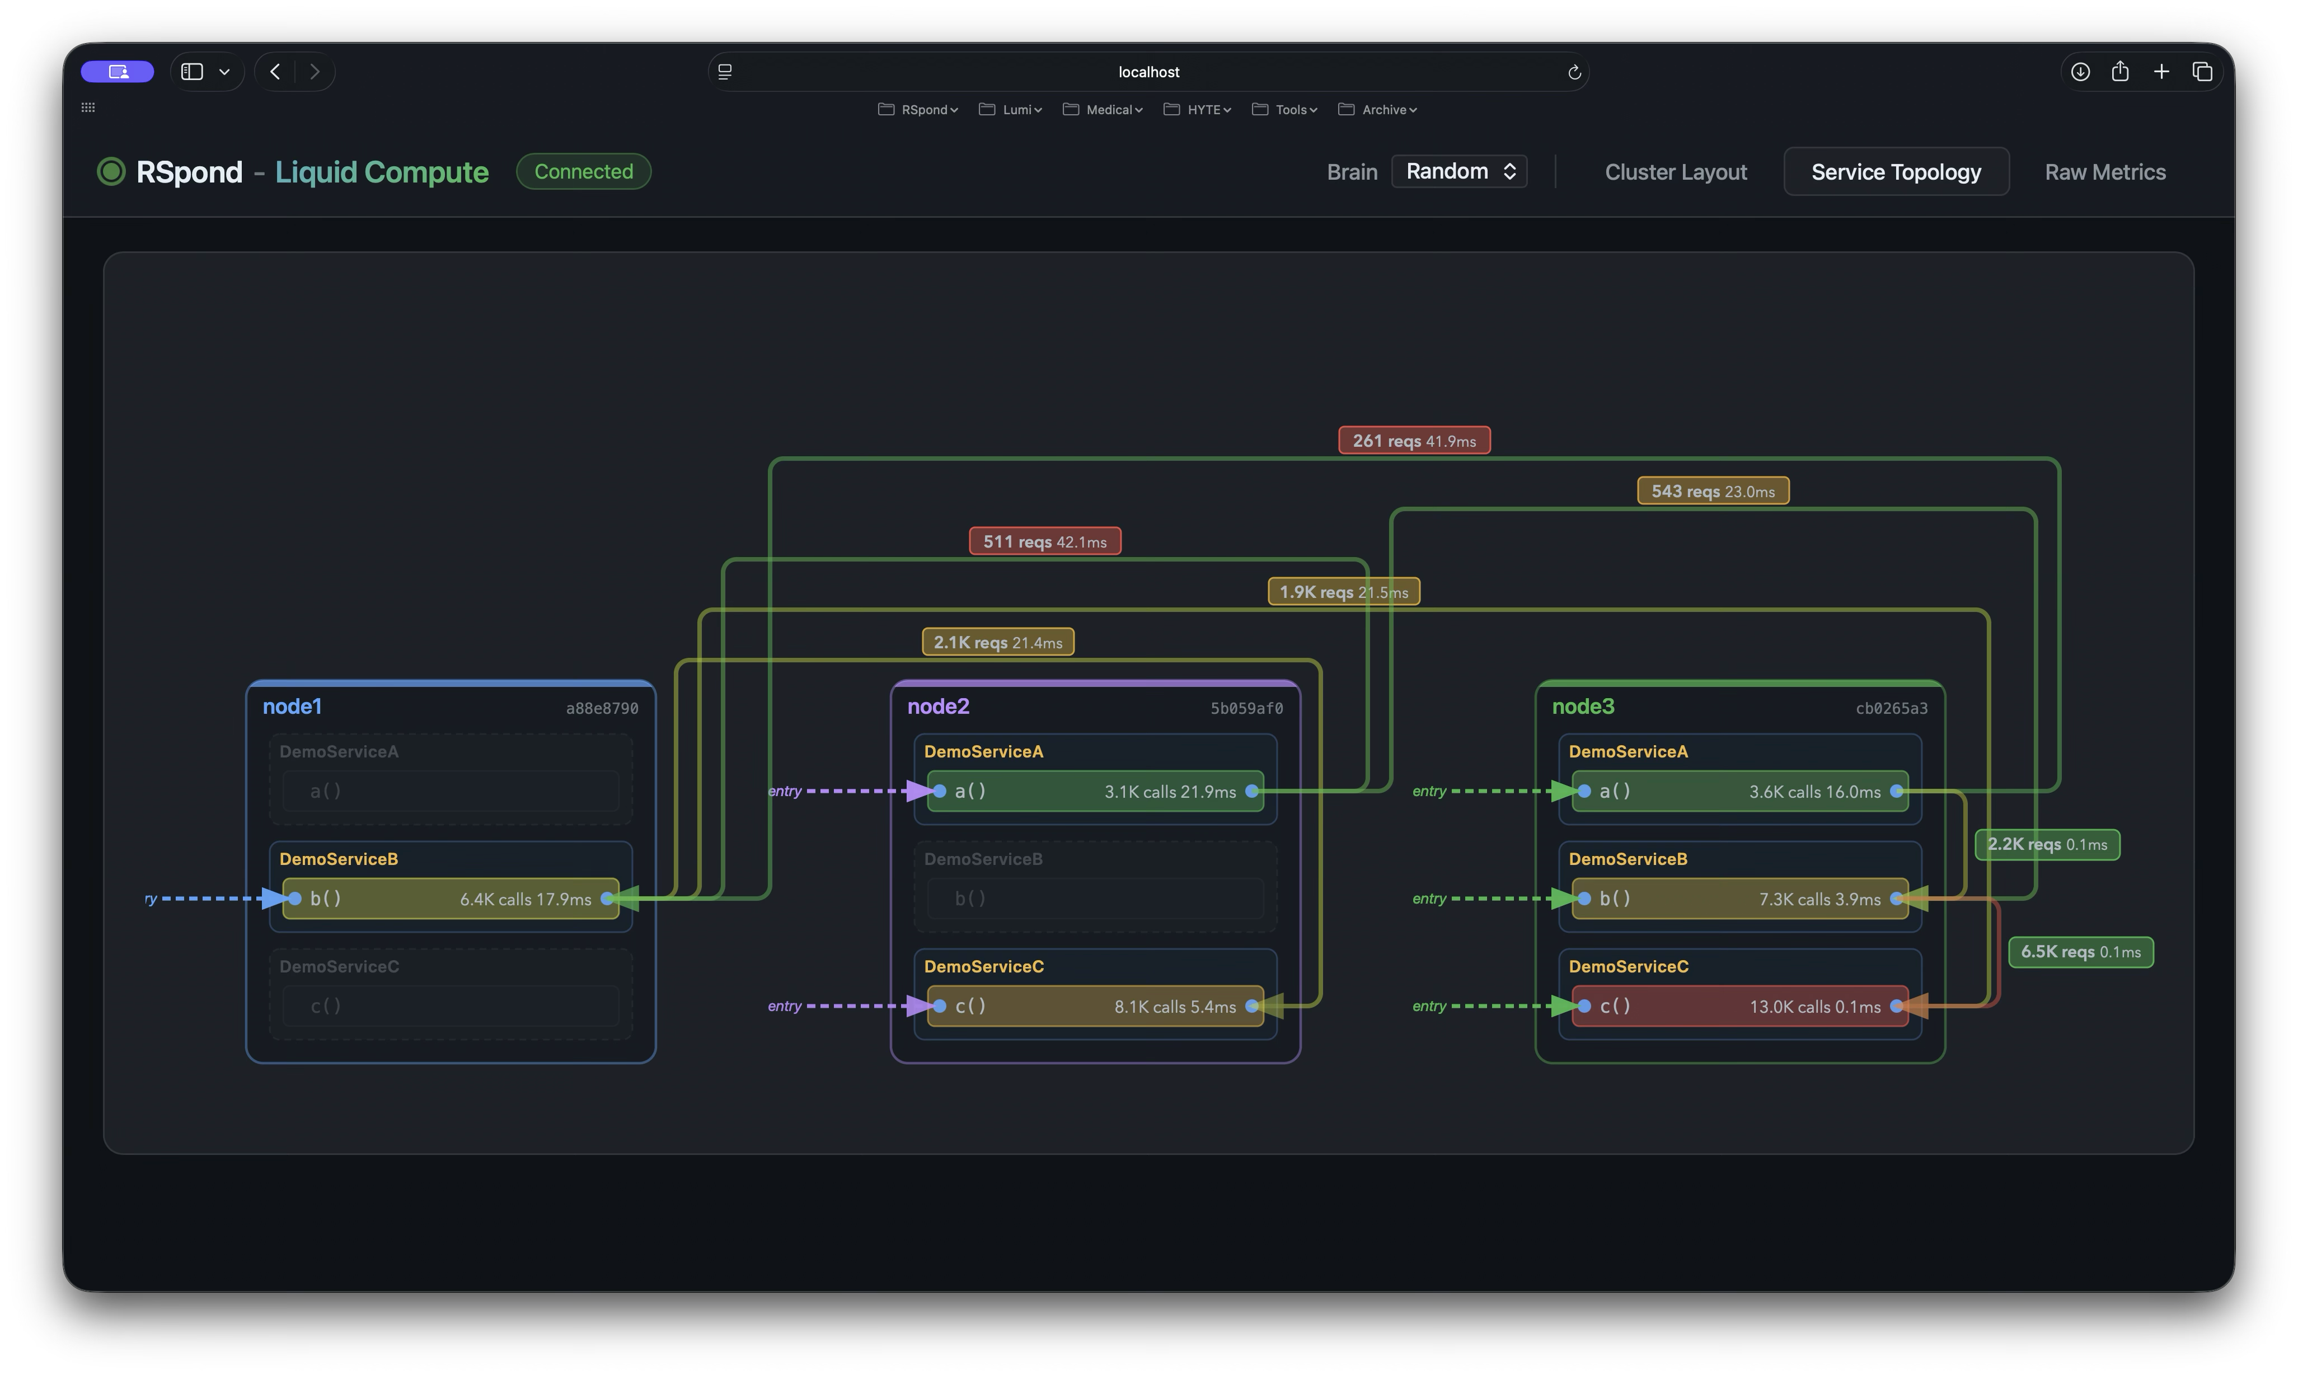Open the sidebar options chevron

coord(224,71)
